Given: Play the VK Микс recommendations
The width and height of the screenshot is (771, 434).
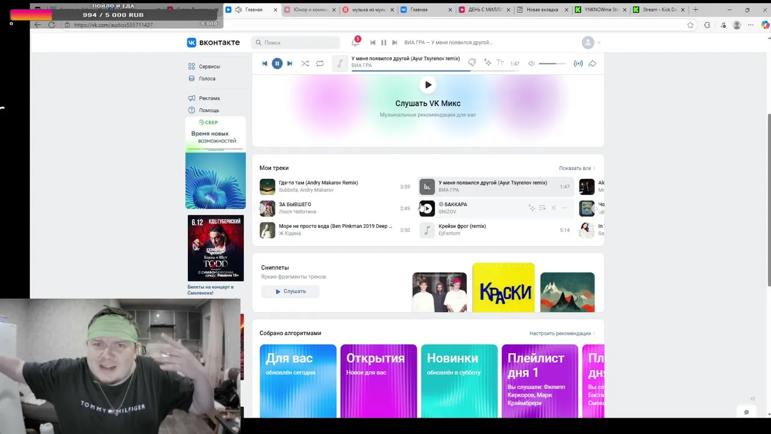Looking at the screenshot, I should (x=428, y=85).
